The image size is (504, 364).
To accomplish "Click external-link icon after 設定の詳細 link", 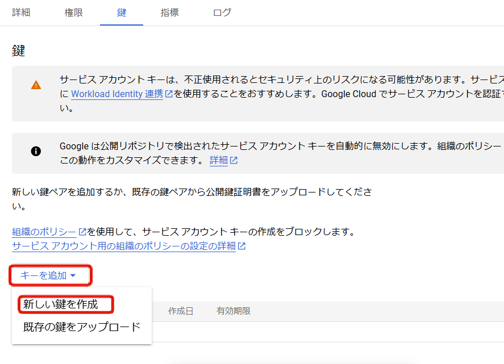I will pos(241,246).
